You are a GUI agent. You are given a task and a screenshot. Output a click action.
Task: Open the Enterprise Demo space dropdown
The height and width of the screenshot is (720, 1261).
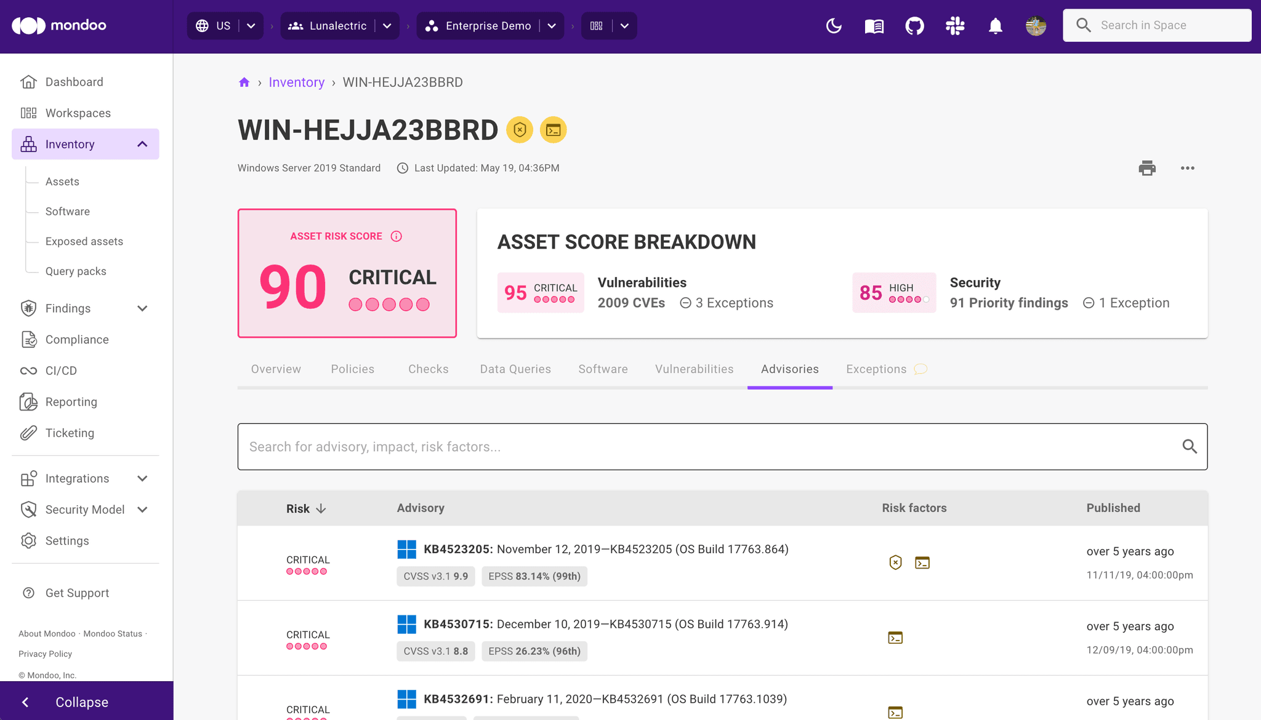[x=552, y=26]
